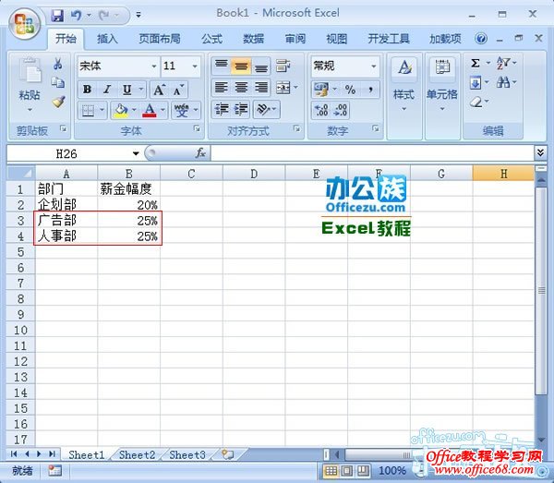554x483 pixels.
Task: Switch to Page Layout view button
Action: pyautogui.click(x=346, y=470)
